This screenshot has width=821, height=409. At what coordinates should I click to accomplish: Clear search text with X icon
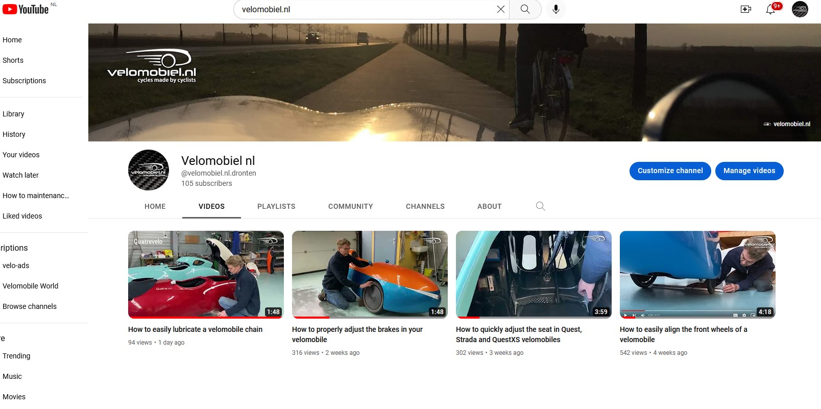point(500,9)
